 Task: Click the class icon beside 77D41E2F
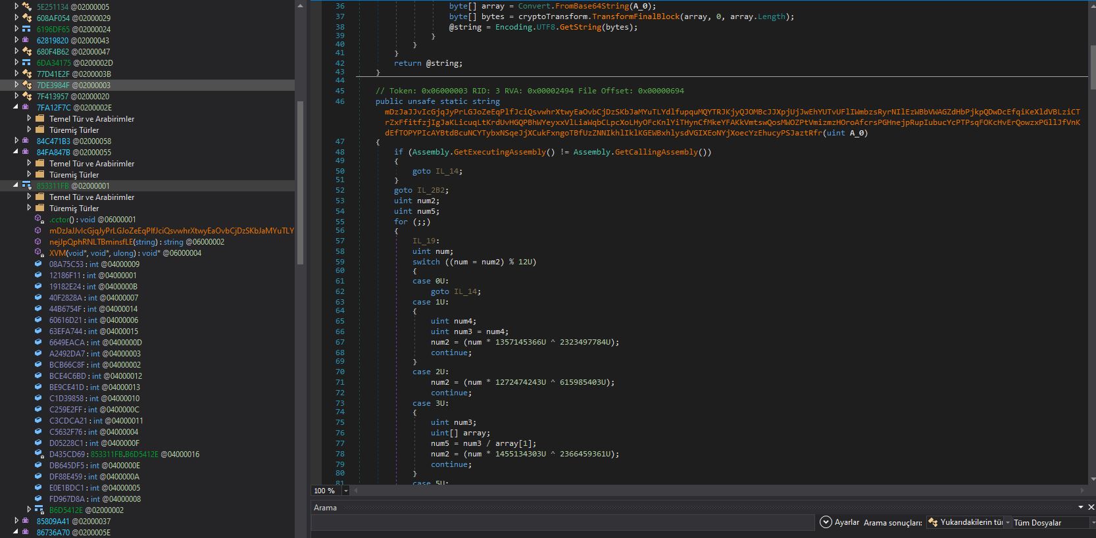coord(27,74)
